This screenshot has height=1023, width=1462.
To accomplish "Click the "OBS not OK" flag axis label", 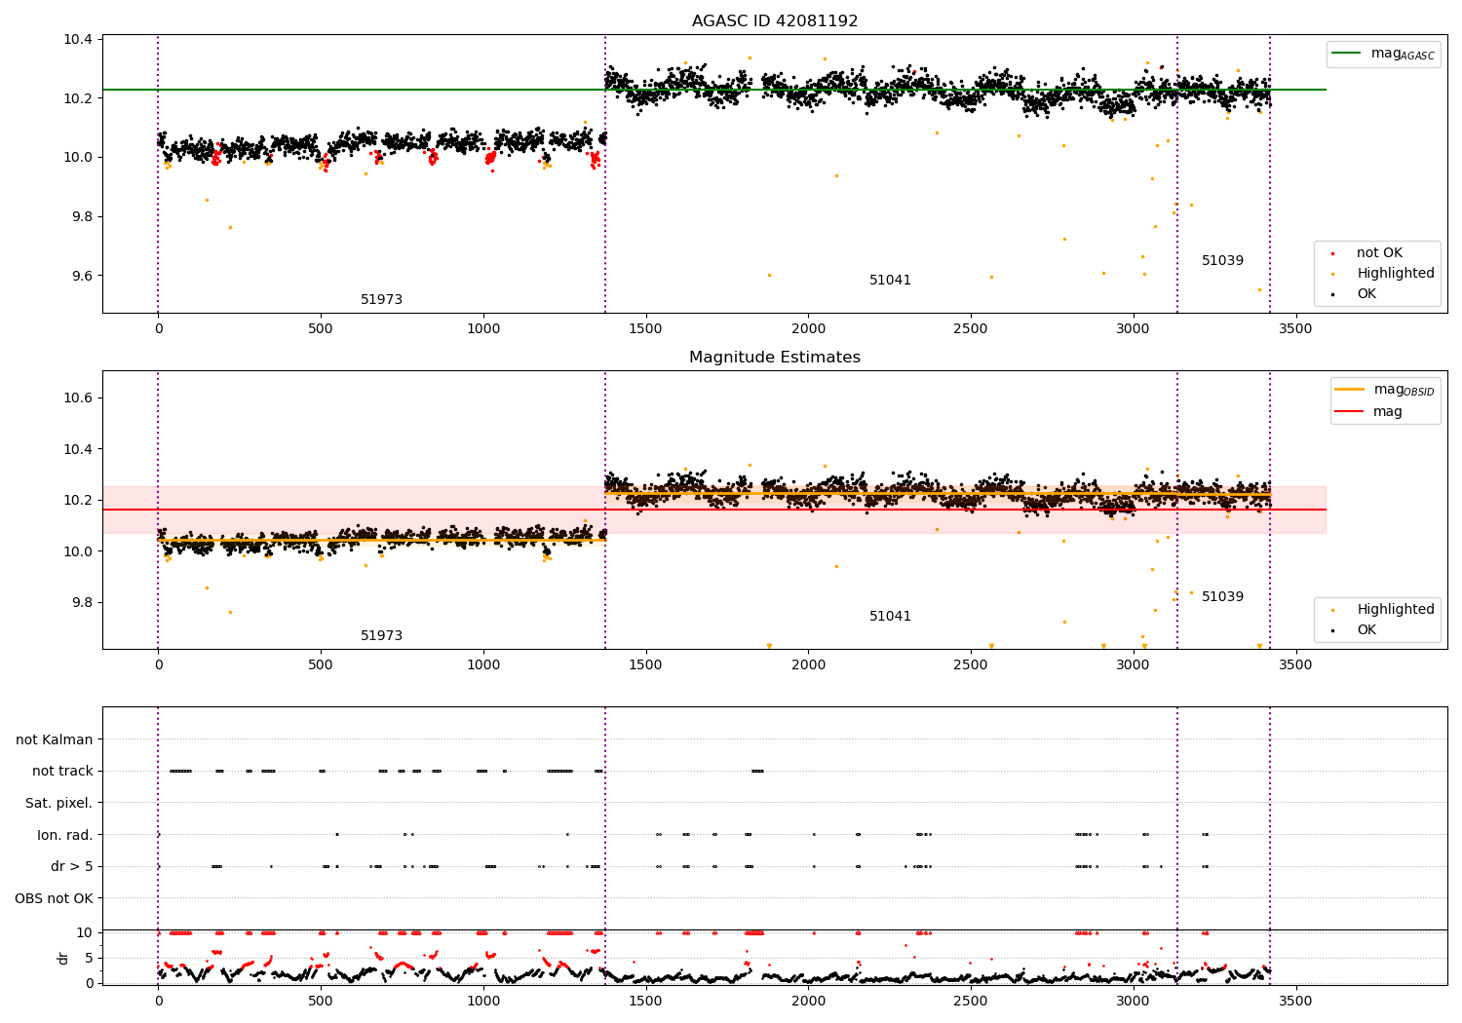I will [x=55, y=898].
